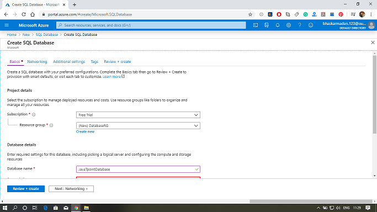Screen dimensions: 377x212
Task: Bookmark this page with the star icon
Action: tap(250, 14)
